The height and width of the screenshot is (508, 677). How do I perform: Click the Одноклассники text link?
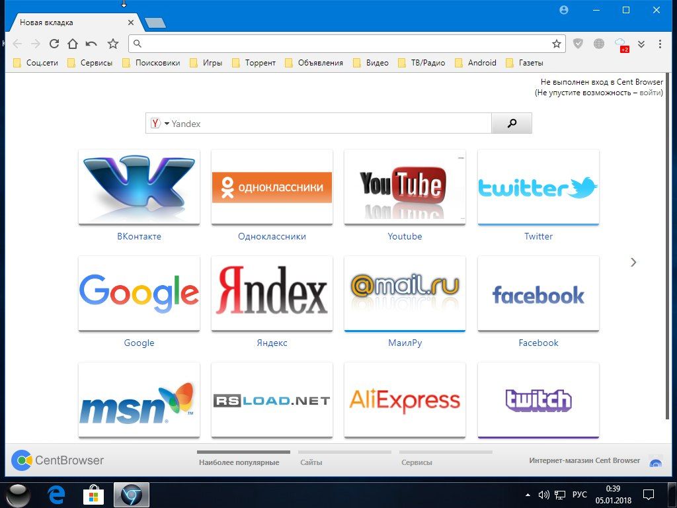272,236
